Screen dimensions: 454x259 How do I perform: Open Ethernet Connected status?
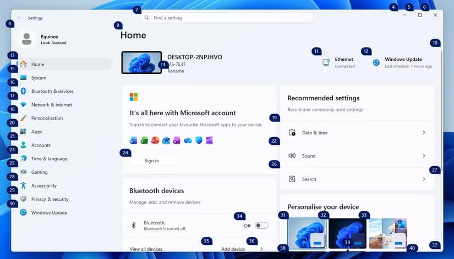(339, 63)
